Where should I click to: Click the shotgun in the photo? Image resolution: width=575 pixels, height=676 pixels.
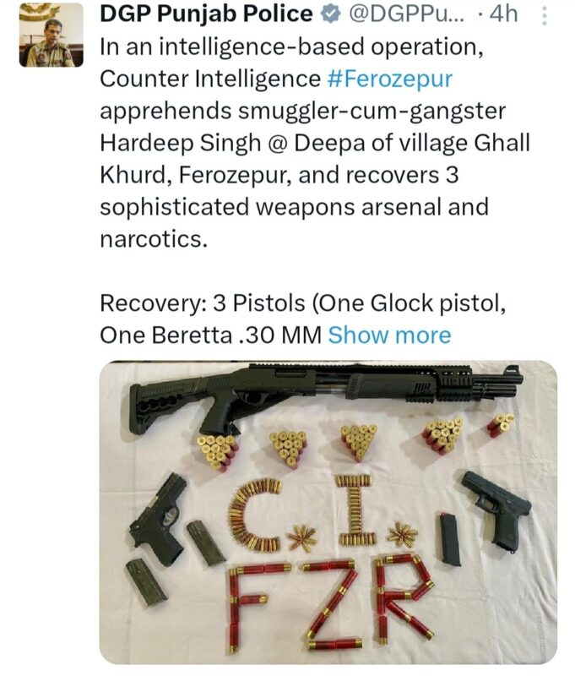coord(326,395)
